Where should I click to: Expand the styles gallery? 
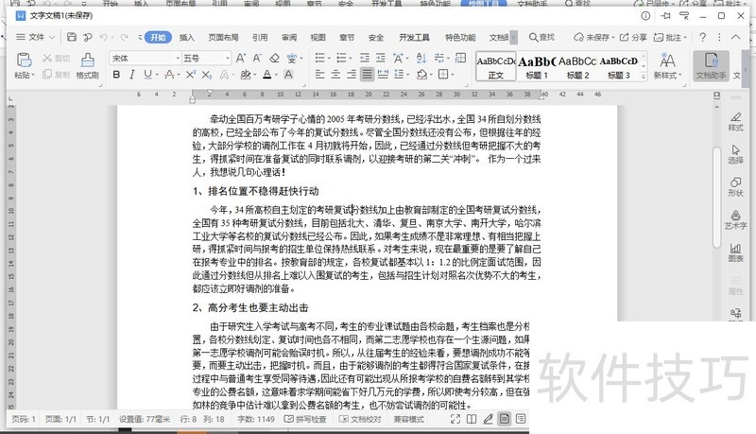(644, 77)
